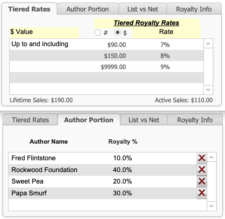Remove Rockwood Foundation with red X
This screenshot has width=225, height=219.
coord(201,170)
